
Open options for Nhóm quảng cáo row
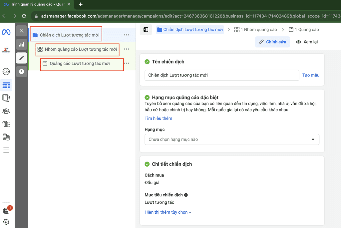pyautogui.click(x=126, y=49)
